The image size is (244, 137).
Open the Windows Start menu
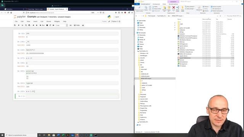pos(2,135)
